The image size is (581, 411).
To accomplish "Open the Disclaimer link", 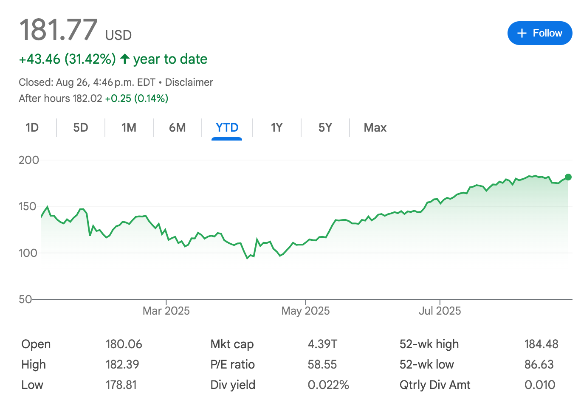I will click(x=189, y=82).
